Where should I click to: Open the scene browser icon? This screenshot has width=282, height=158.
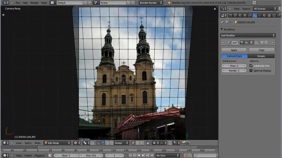96,3
